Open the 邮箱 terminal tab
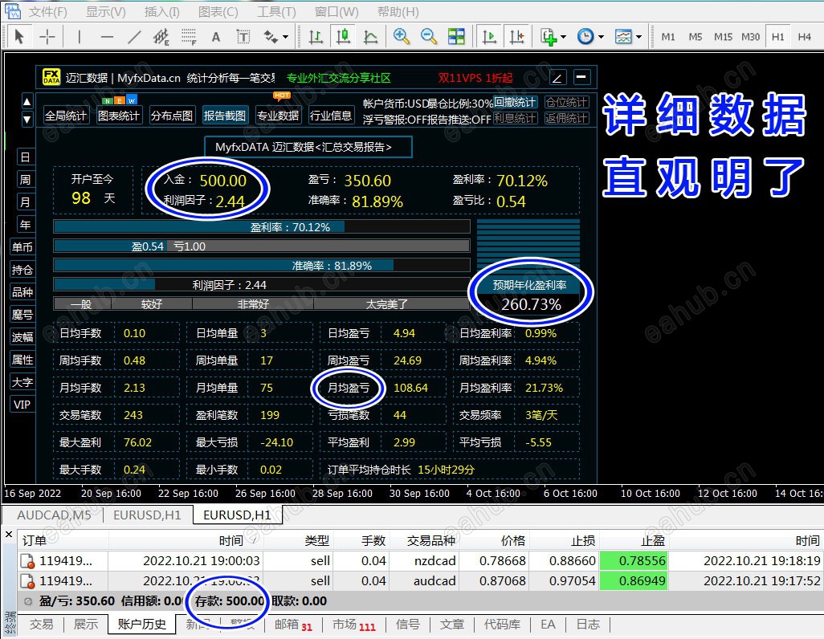This screenshot has width=824, height=639. pyautogui.click(x=293, y=625)
